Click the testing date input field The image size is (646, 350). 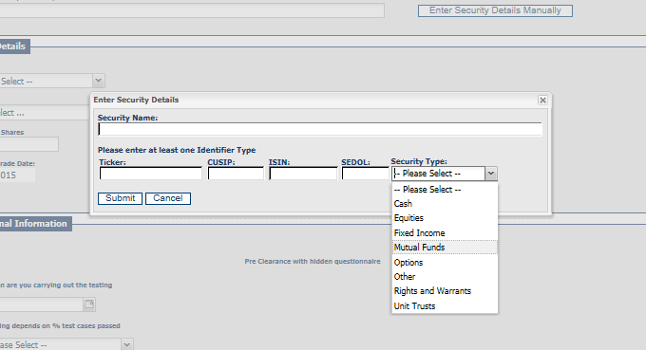coord(41,304)
